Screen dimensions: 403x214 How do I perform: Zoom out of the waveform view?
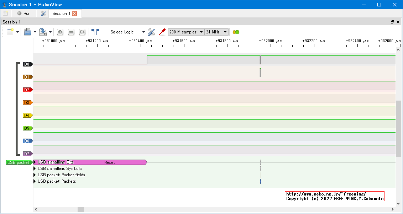(x=71, y=32)
